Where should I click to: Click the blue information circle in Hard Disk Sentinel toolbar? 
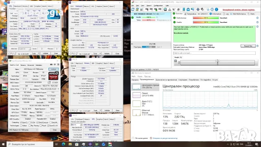coord(217,9)
